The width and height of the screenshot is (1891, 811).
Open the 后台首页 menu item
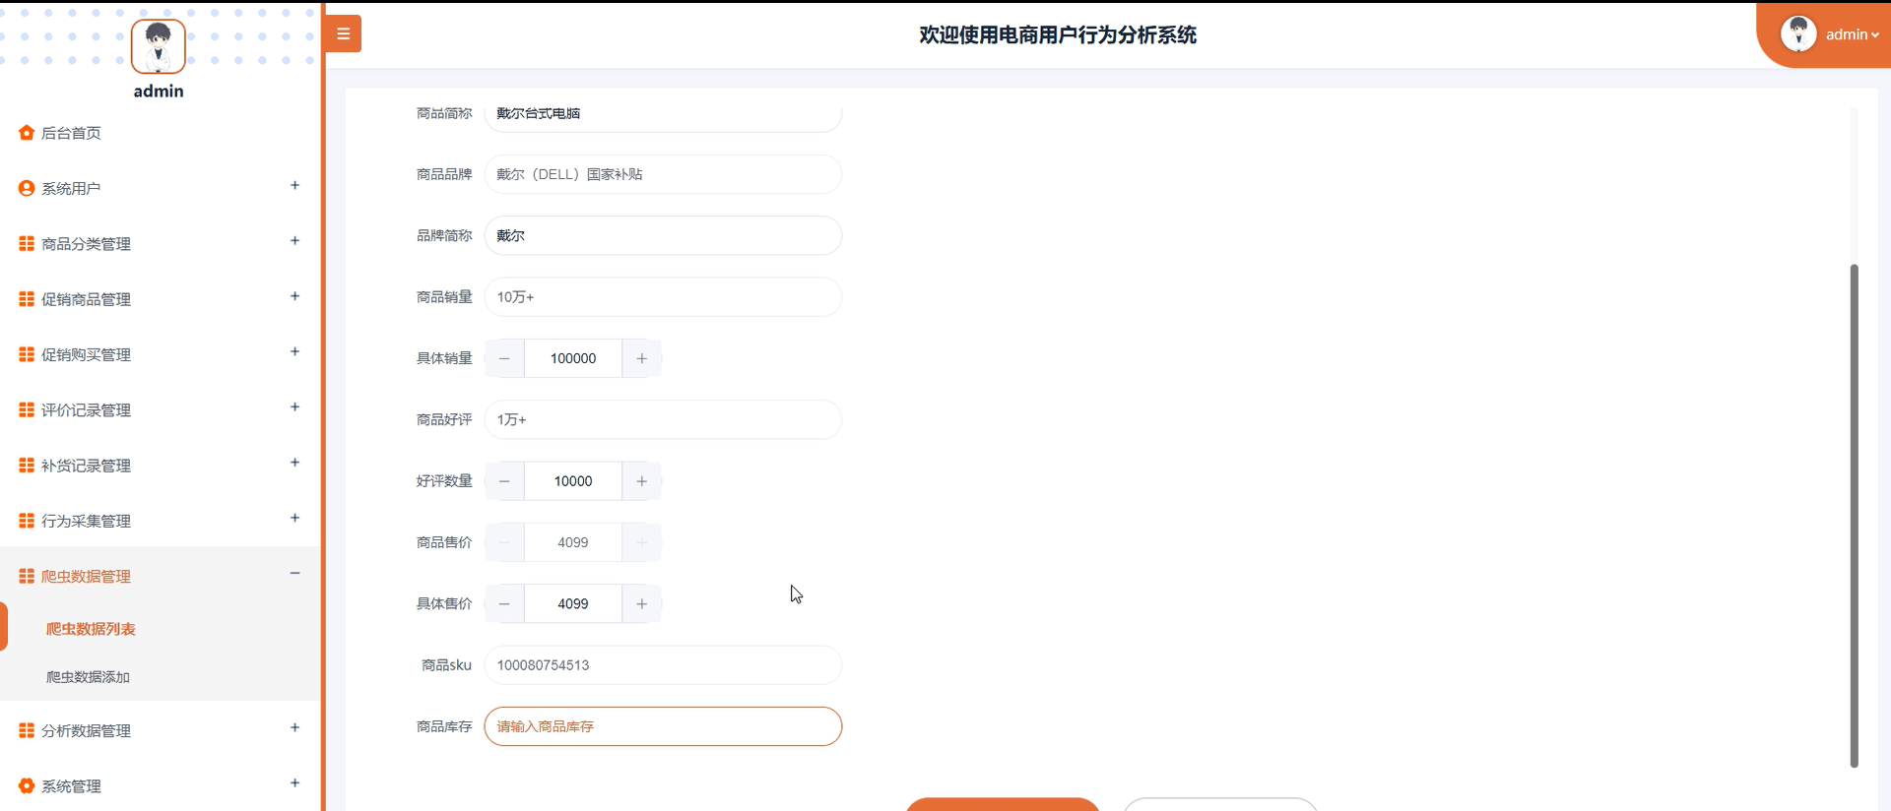pyautogui.click(x=71, y=133)
